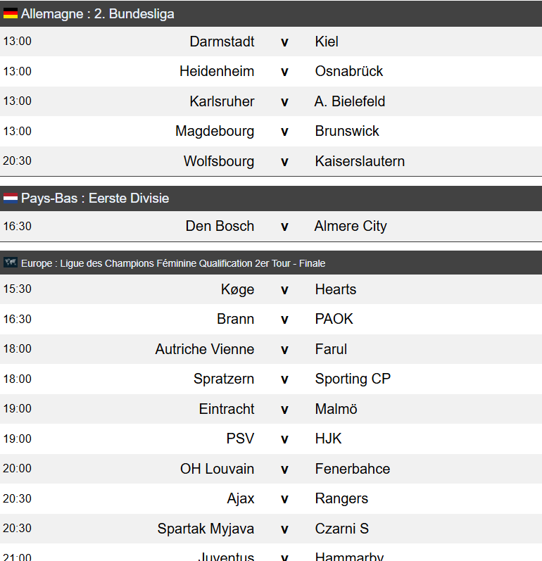Select the Darmstadt v Kiel match

271,42
